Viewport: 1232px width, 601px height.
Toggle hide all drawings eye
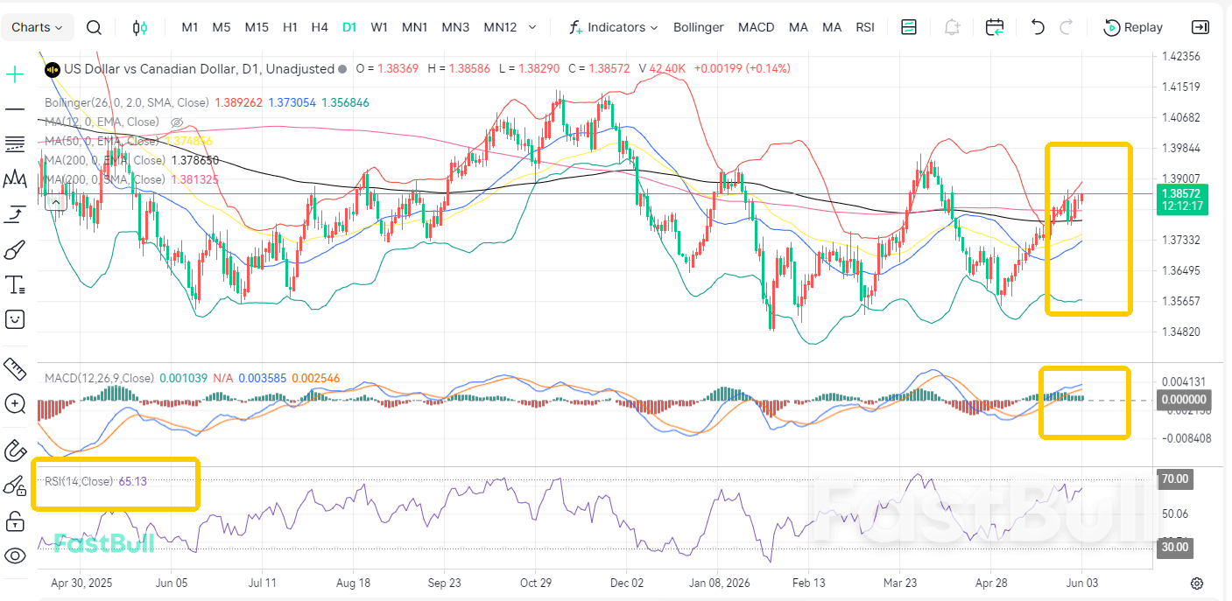click(15, 556)
